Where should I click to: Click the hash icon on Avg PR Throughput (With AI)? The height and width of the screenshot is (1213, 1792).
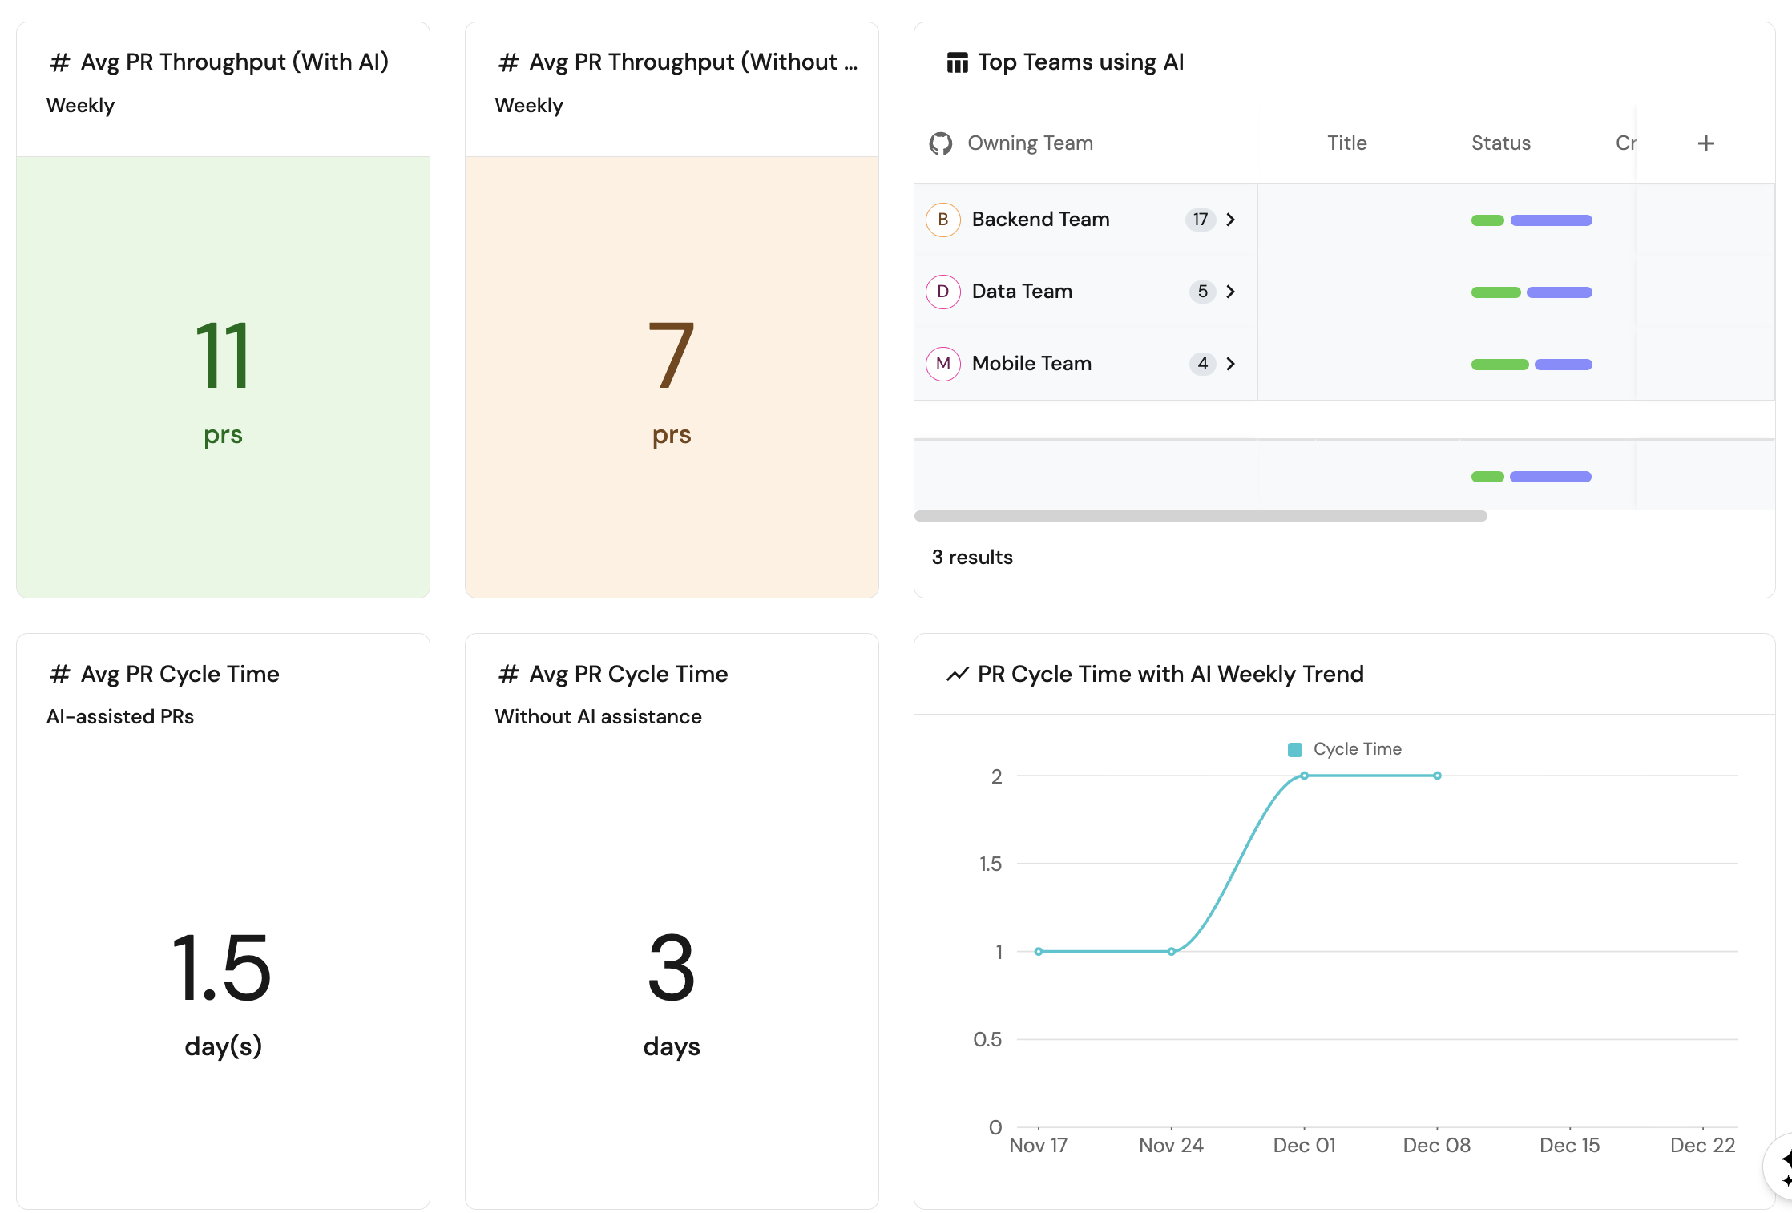click(x=59, y=62)
